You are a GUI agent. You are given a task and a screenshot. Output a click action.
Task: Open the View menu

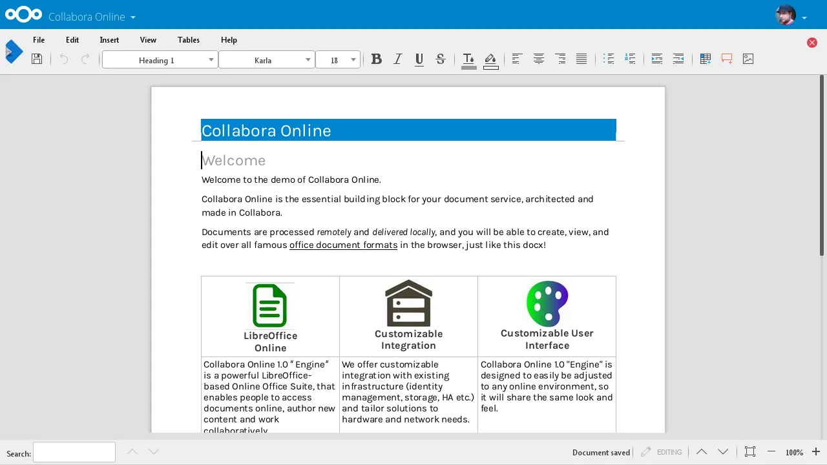click(148, 40)
